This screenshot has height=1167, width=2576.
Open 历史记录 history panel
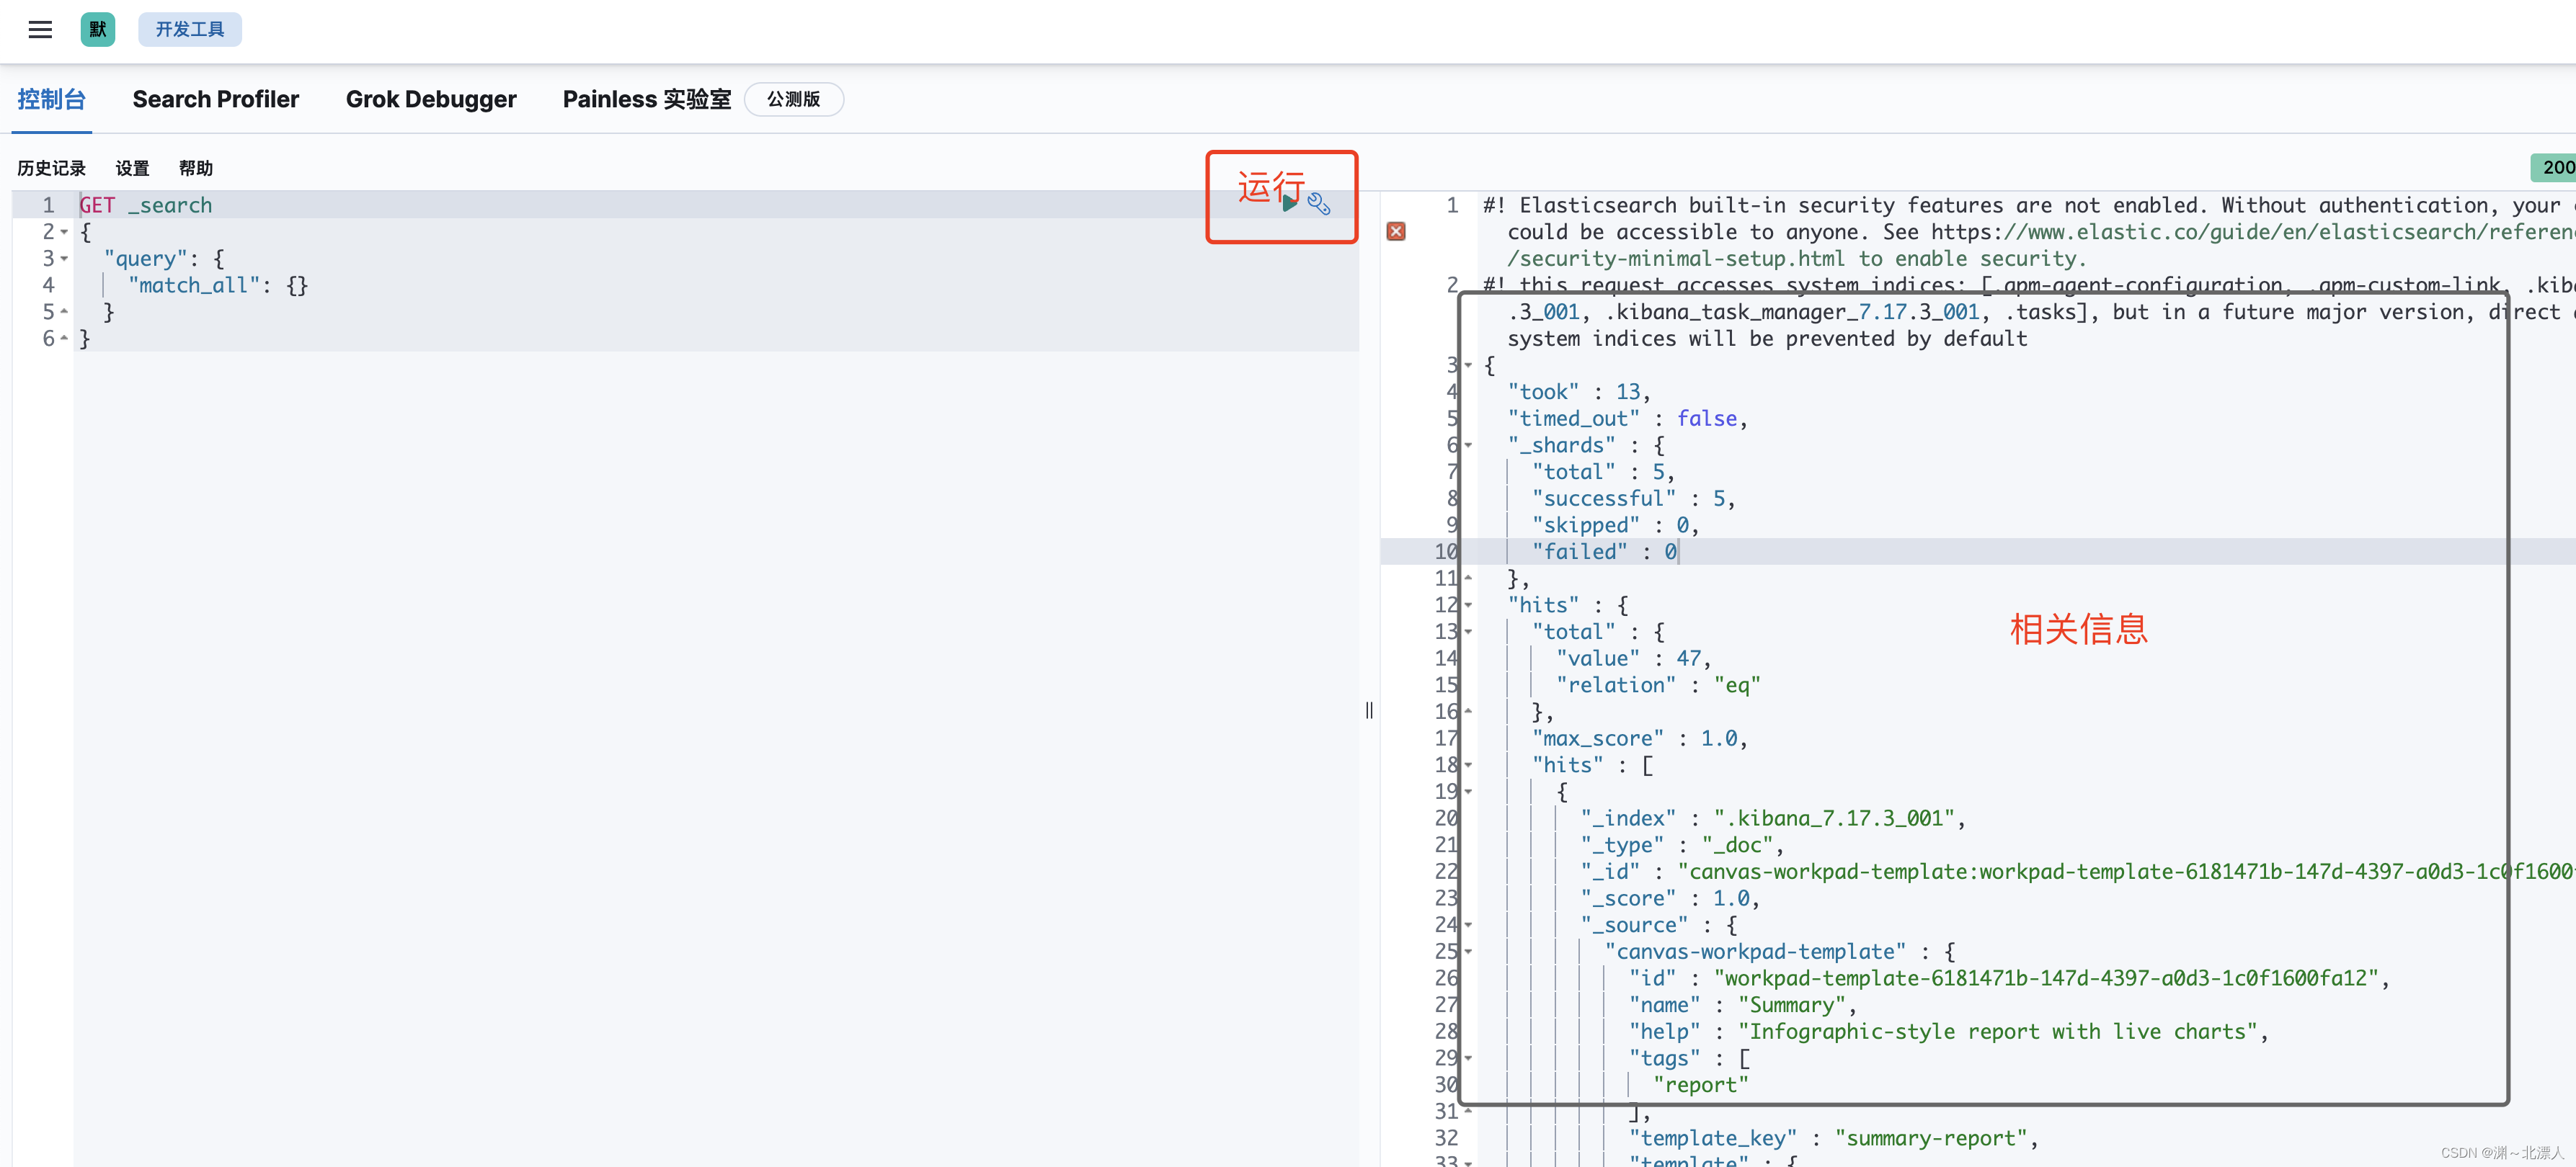coord(51,168)
